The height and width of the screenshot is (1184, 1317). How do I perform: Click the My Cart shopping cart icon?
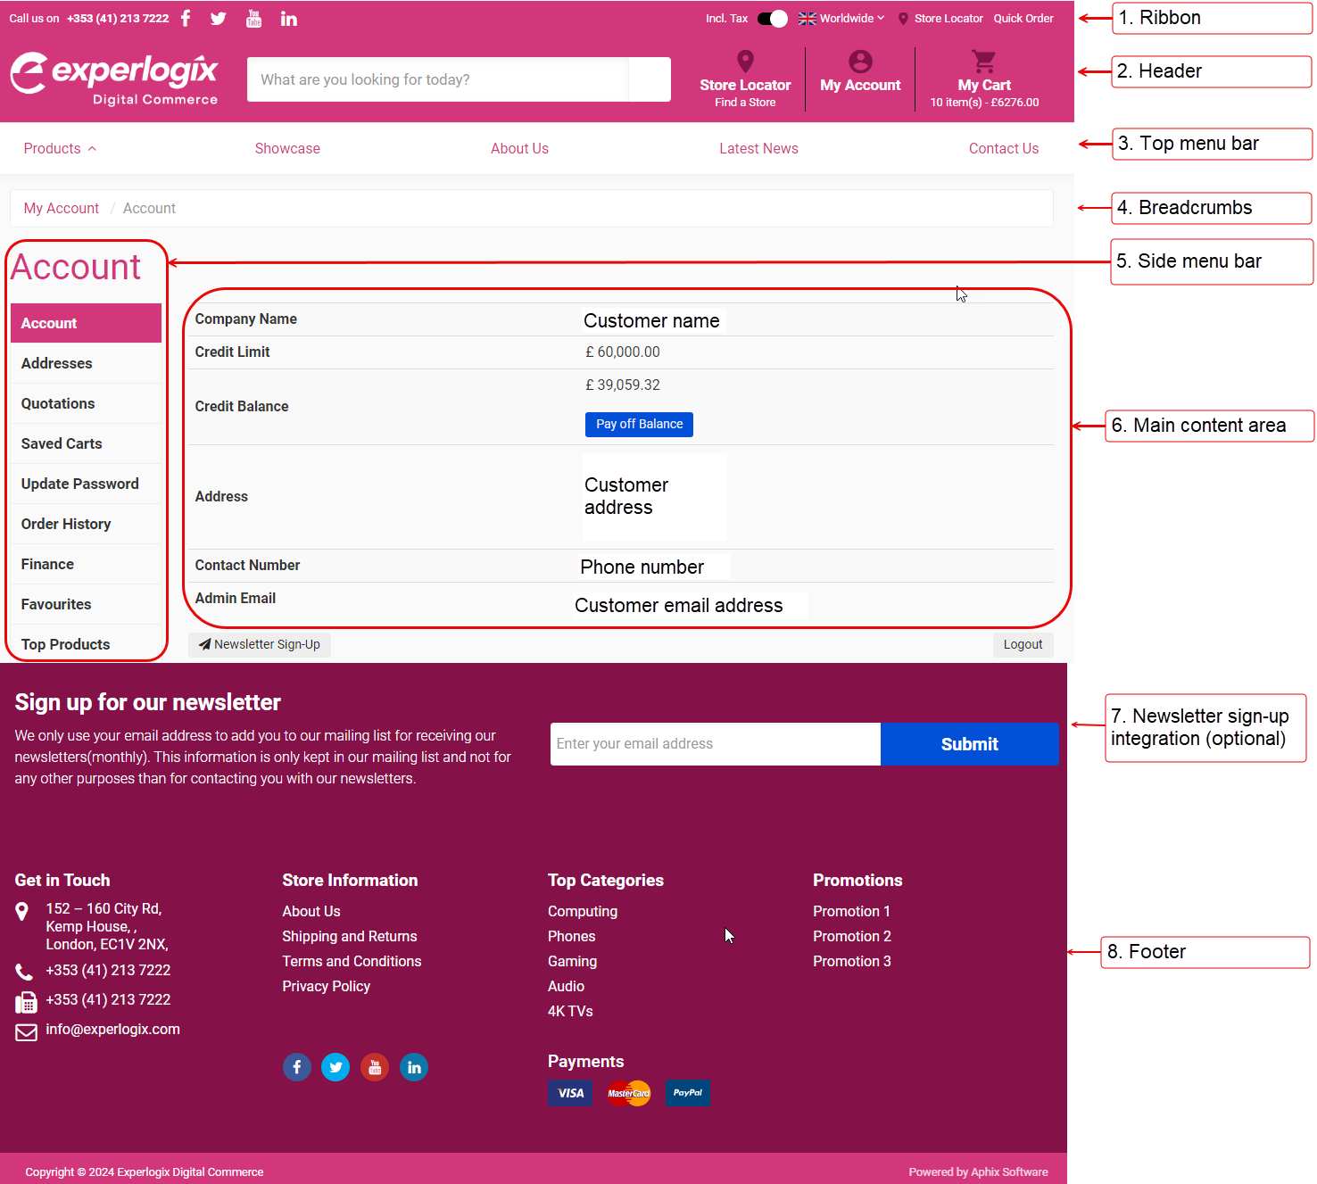pyautogui.click(x=983, y=60)
